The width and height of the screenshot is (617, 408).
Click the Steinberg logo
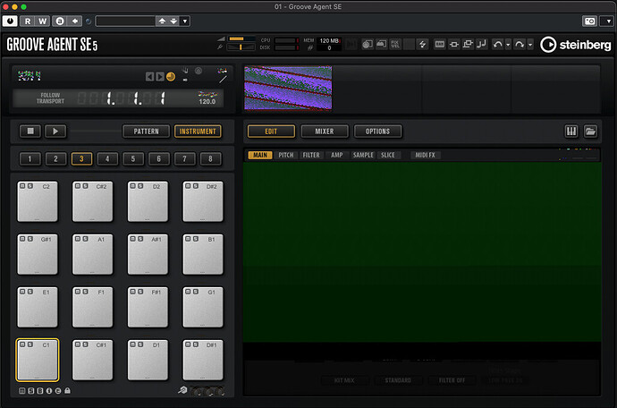(575, 45)
